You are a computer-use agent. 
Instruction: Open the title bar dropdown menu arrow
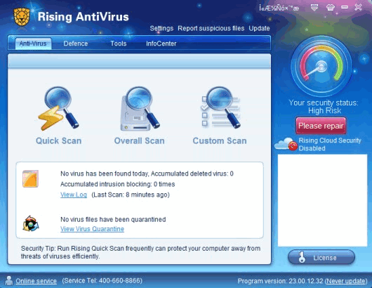314,7
